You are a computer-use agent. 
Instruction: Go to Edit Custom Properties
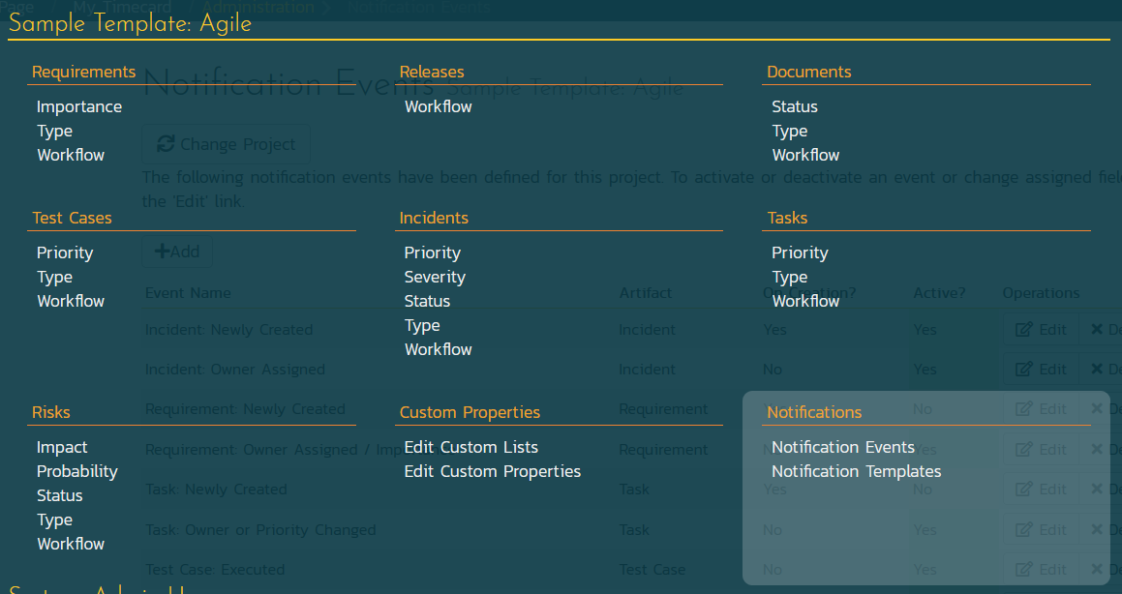(x=492, y=471)
